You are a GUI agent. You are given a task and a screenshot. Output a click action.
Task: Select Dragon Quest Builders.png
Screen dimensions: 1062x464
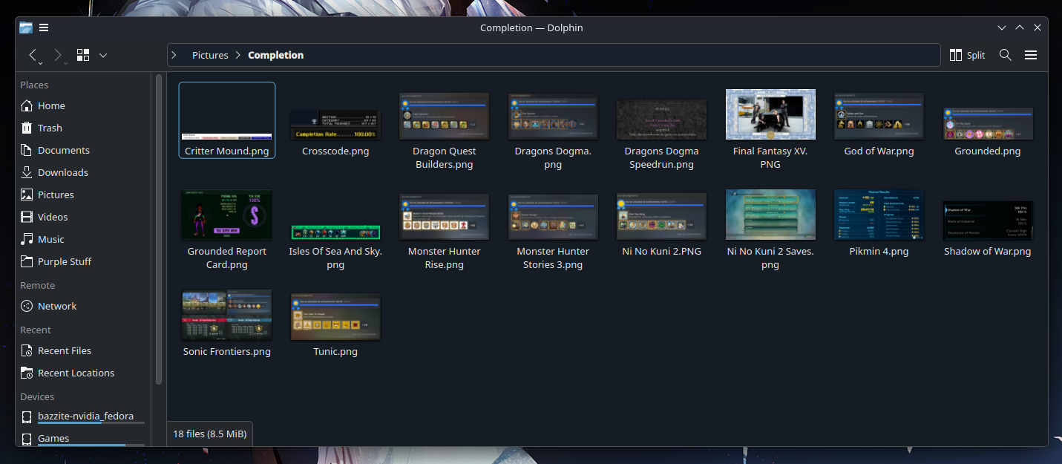(444, 116)
